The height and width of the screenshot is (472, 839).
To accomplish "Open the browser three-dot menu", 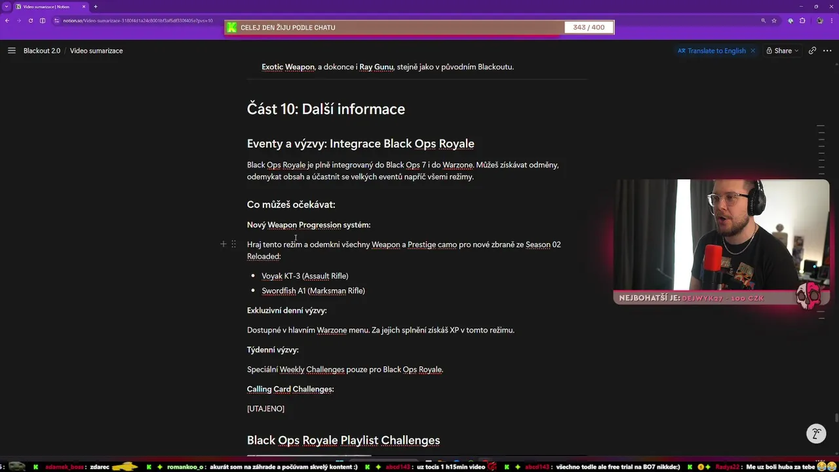I will (831, 20).
